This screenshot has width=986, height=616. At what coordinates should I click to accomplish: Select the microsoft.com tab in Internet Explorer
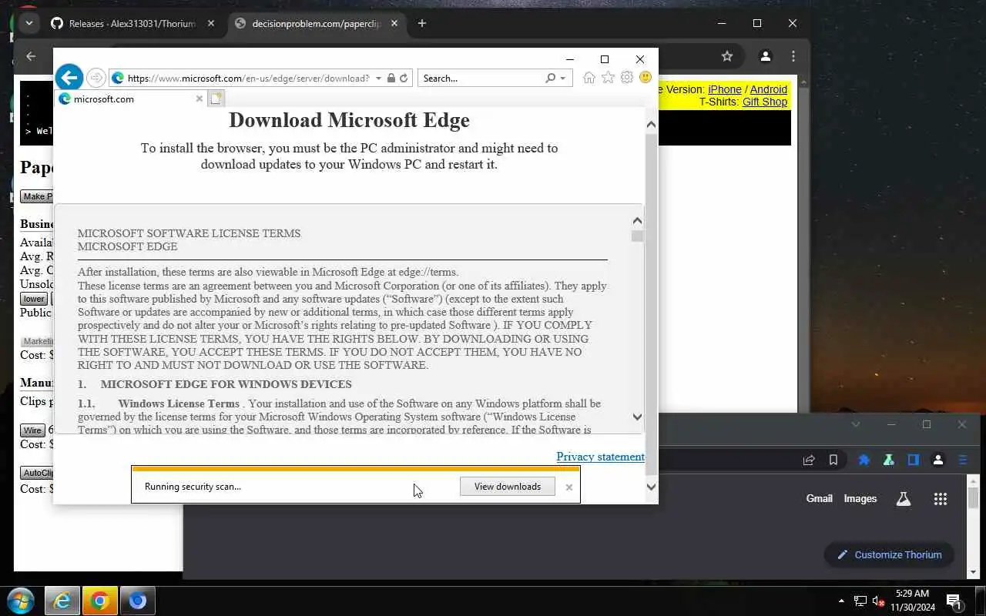click(130, 99)
